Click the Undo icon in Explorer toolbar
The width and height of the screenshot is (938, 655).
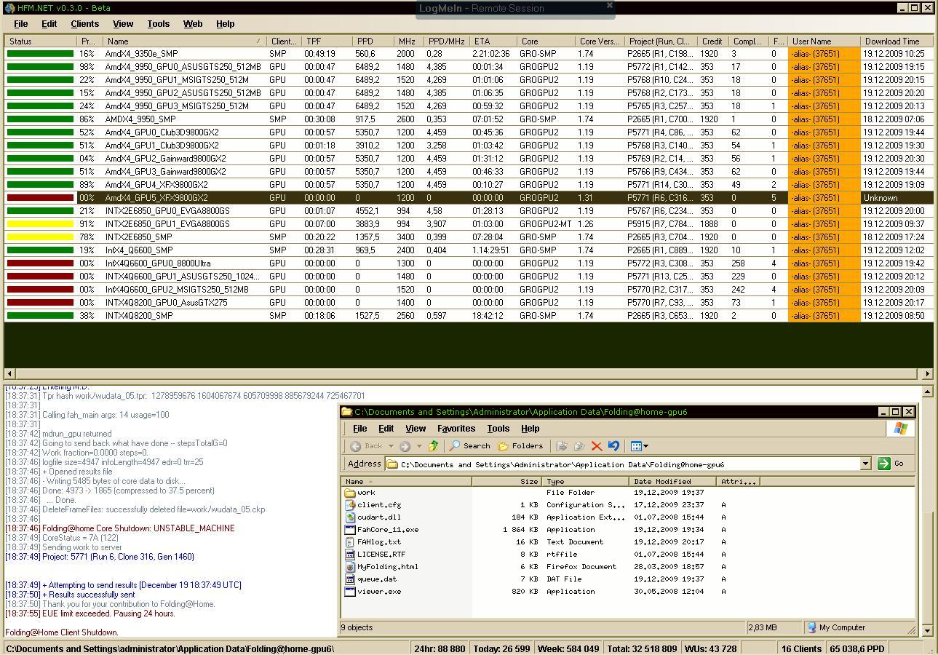click(613, 446)
